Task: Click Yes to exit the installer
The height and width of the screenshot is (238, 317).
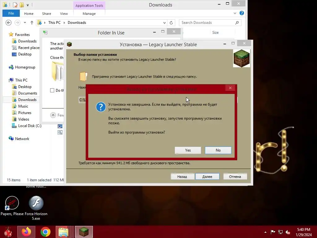Action: (x=188, y=150)
